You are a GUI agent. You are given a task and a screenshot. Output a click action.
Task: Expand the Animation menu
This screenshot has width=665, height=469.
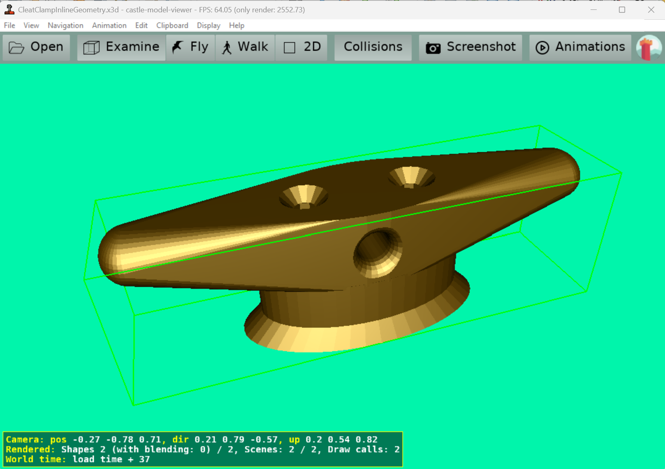pyautogui.click(x=109, y=26)
